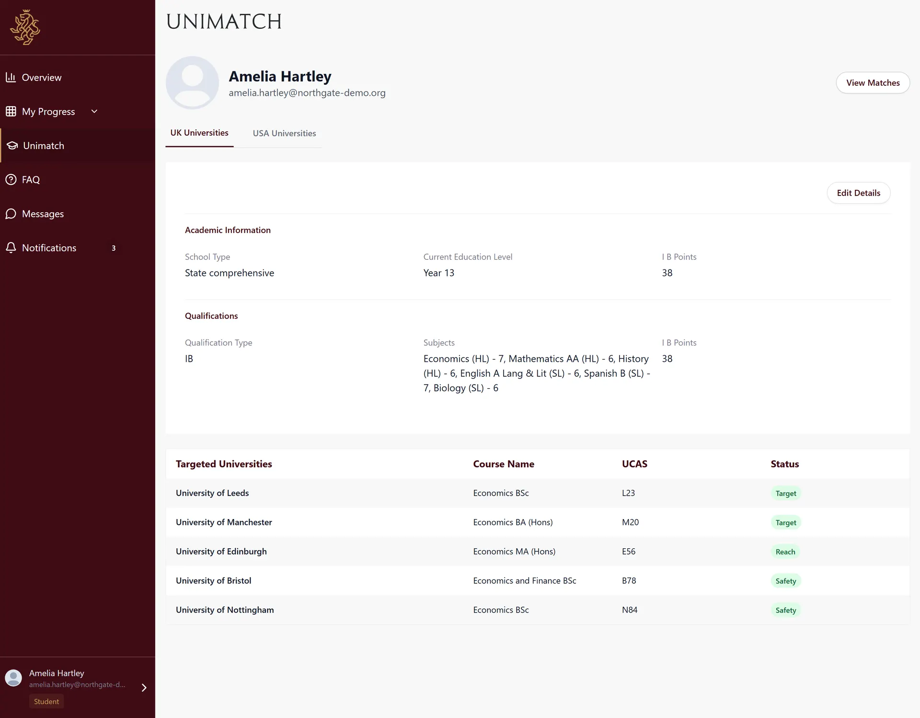Click the Messages speech bubble icon
Screen dimensions: 920x718
point(11,213)
